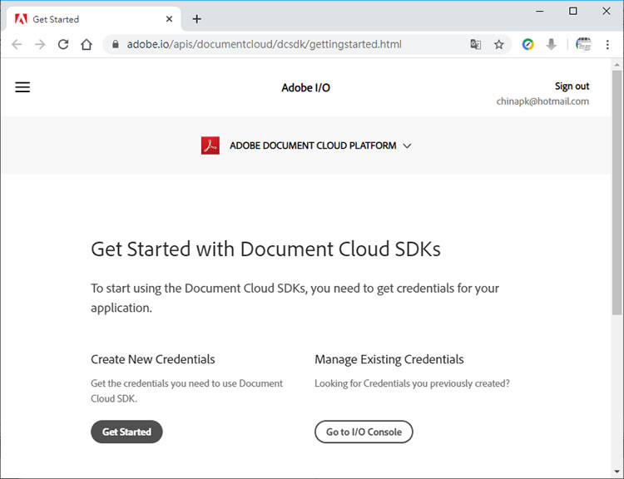Click the Manage Existing Credentials heading
624x479 pixels.
(389, 359)
